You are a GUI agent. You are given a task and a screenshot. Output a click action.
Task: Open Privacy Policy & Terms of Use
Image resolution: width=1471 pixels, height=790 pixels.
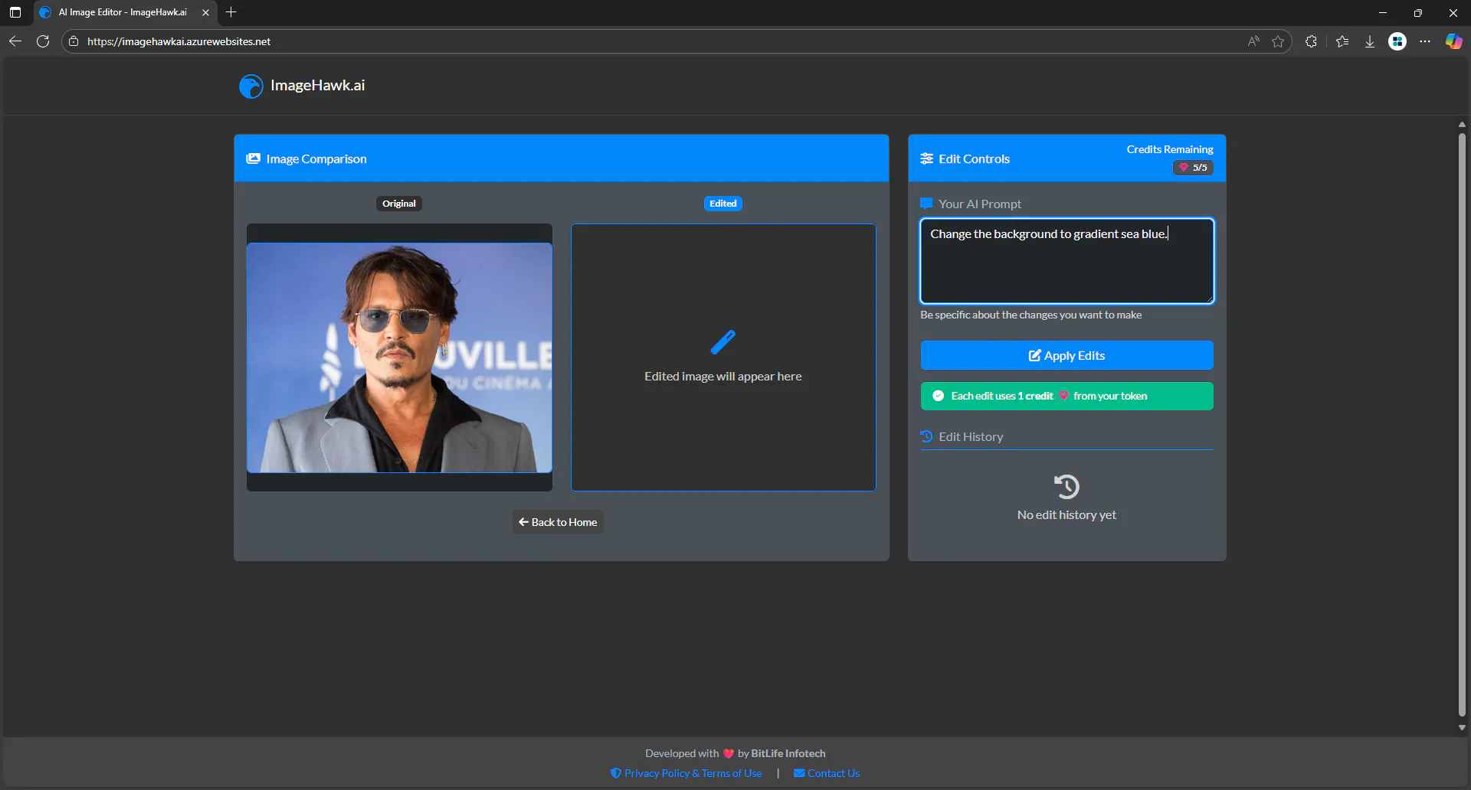(686, 773)
